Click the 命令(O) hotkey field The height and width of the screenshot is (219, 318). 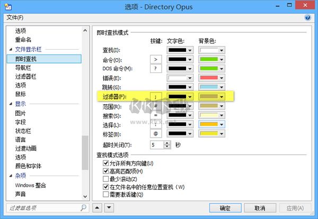pyautogui.click(x=156, y=59)
